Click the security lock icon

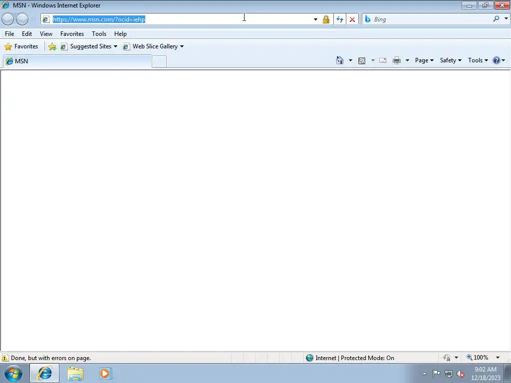(x=326, y=19)
